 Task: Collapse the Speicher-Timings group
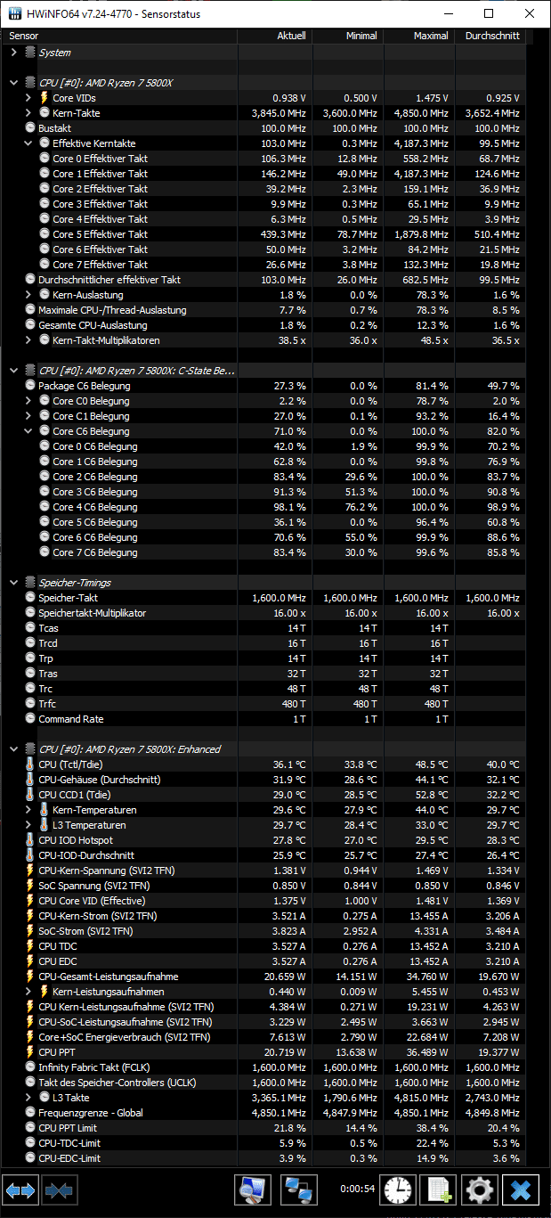click(13, 582)
